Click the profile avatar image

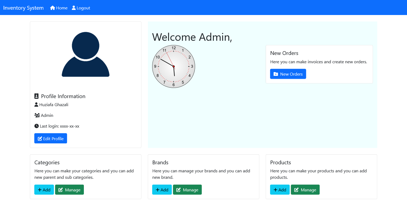[85, 54]
